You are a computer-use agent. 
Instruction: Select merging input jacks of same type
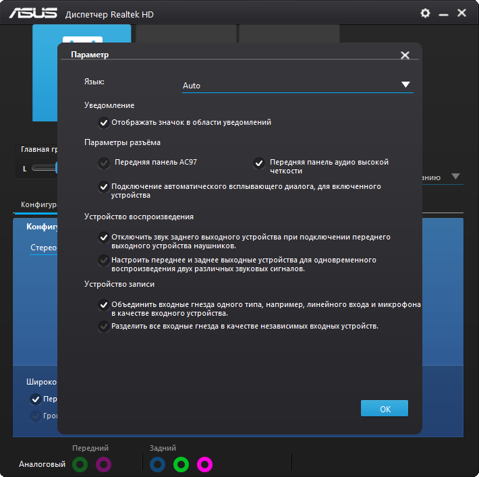tap(104, 305)
